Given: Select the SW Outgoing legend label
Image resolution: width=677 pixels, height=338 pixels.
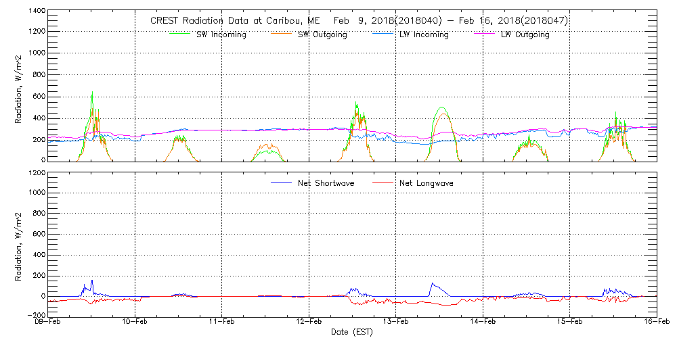Looking at the screenshot, I should pos(322,34).
